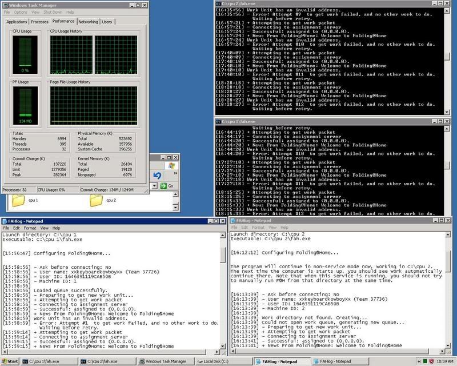Select the Performance tab
This screenshot has width=457, height=366.
point(63,21)
